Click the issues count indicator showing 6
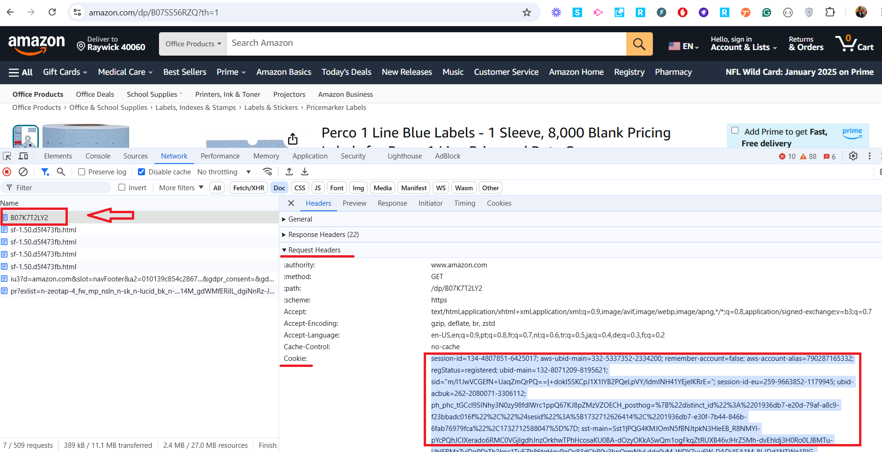The image size is (882, 452). 830,157
